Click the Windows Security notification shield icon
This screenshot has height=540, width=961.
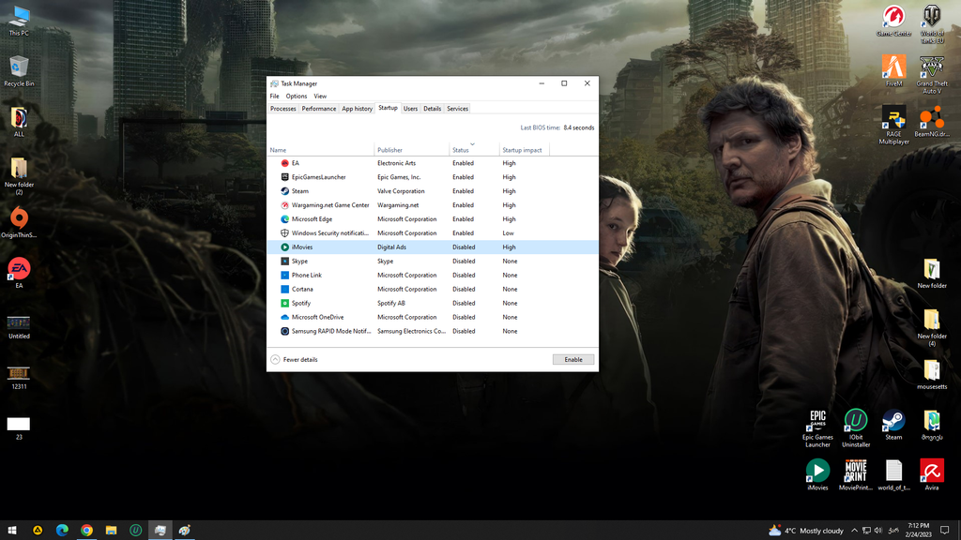point(284,233)
